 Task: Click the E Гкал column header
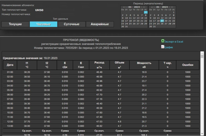81,65
